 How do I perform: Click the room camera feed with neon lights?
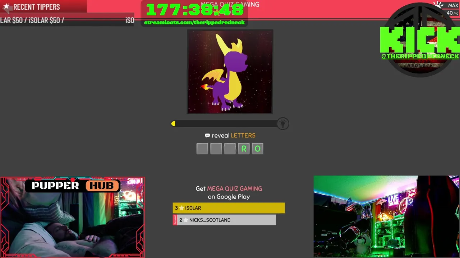(387, 216)
